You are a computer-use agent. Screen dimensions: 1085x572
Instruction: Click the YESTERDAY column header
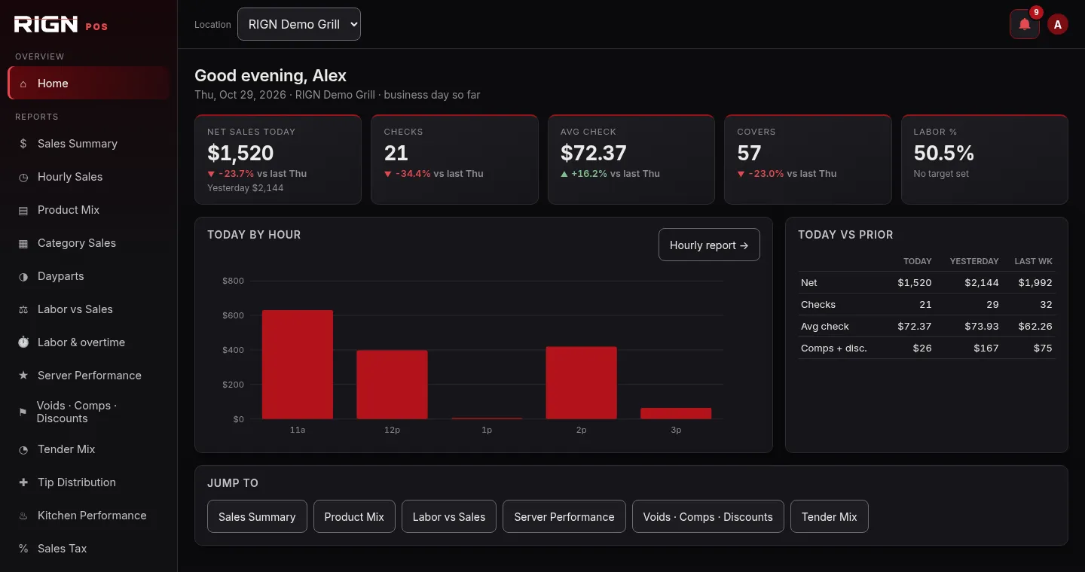point(974,261)
